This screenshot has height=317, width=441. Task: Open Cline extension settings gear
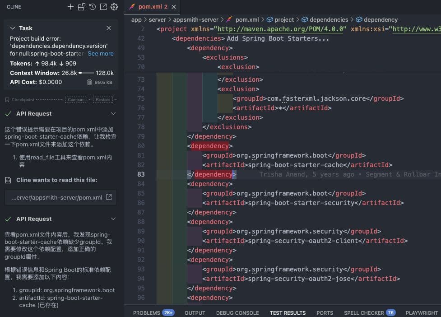click(114, 7)
